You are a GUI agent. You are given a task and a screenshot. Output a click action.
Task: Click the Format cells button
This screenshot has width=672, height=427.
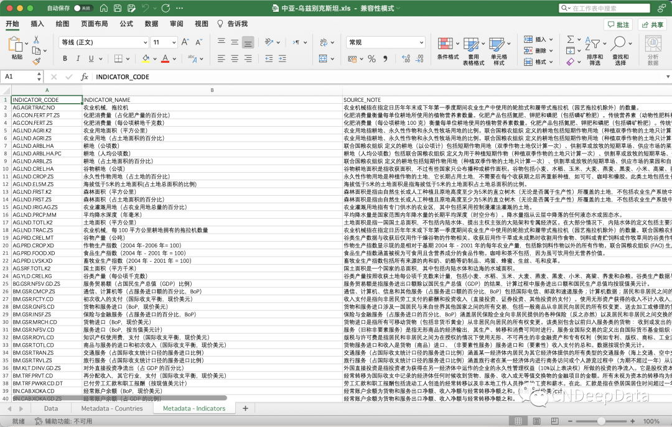click(x=538, y=62)
